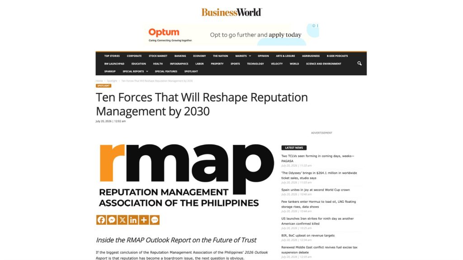Viewport: 463px width, 260px height.
Task: Go to Corporate section
Action: (x=134, y=56)
